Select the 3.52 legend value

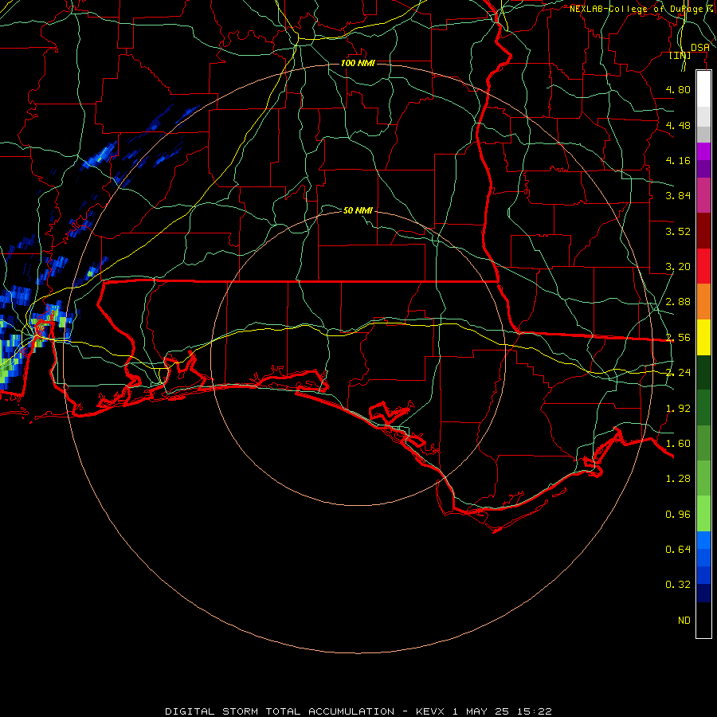[678, 231]
